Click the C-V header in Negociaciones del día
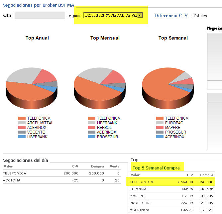Image resolution: width=222 pixels, height=214 pixels. tap(75, 166)
